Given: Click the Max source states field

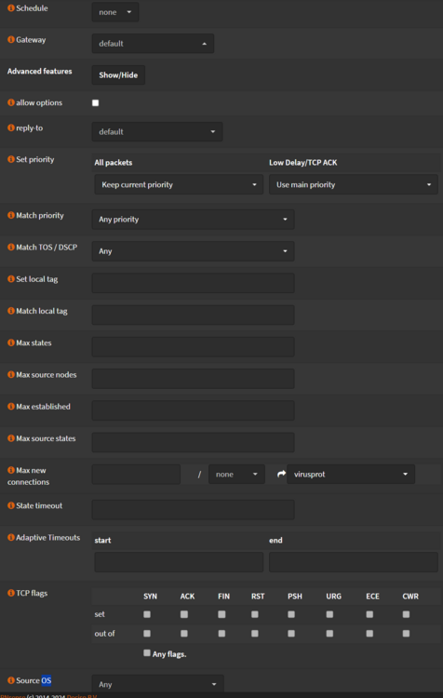Looking at the screenshot, I should 194,442.
